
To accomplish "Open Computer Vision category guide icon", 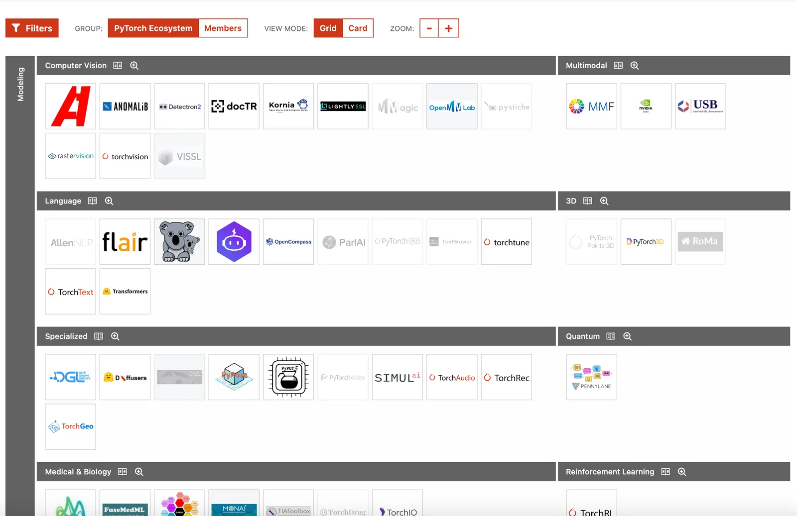I will [x=118, y=66].
